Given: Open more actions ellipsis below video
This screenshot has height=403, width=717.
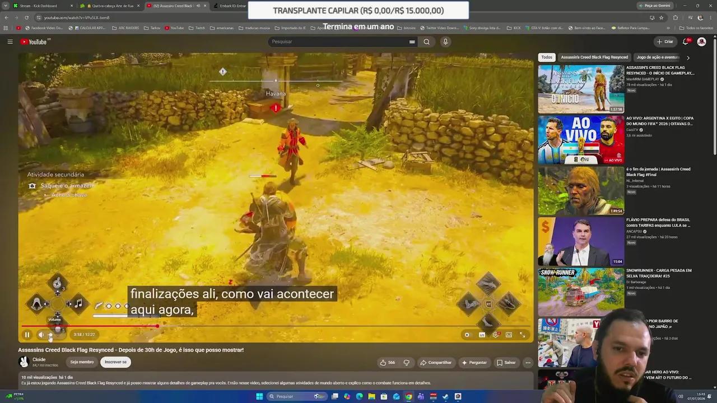Looking at the screenshot, I should coord(528,362).
